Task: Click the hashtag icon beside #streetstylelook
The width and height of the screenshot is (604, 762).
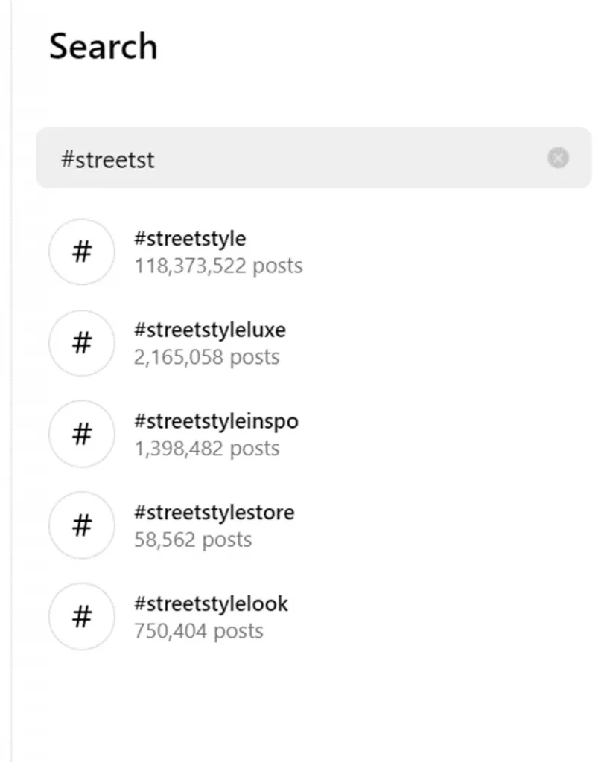Action: tap(82, 617)
